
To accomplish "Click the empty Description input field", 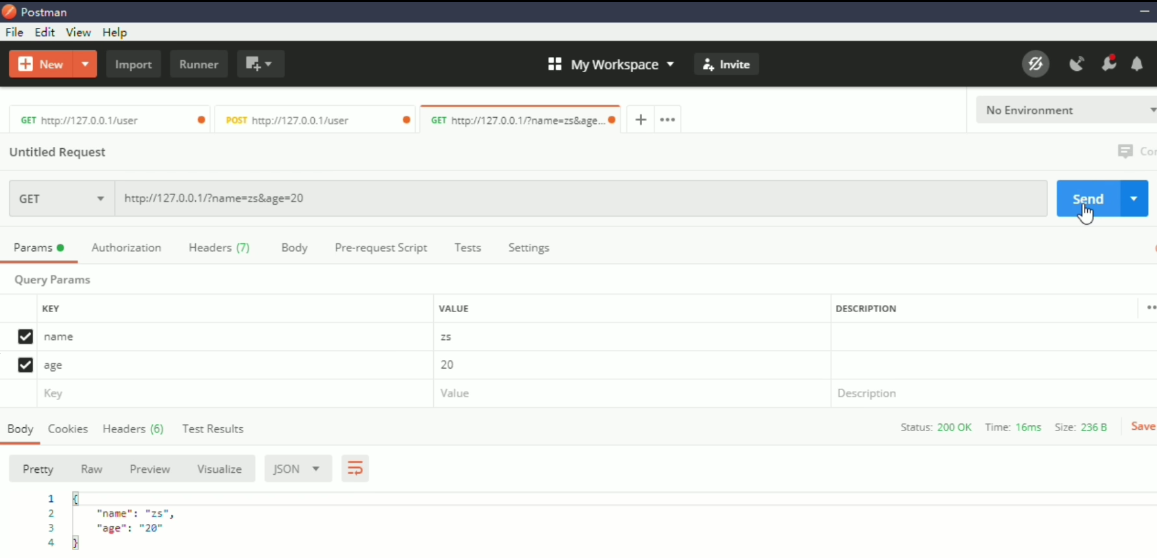I will [994, 393].
